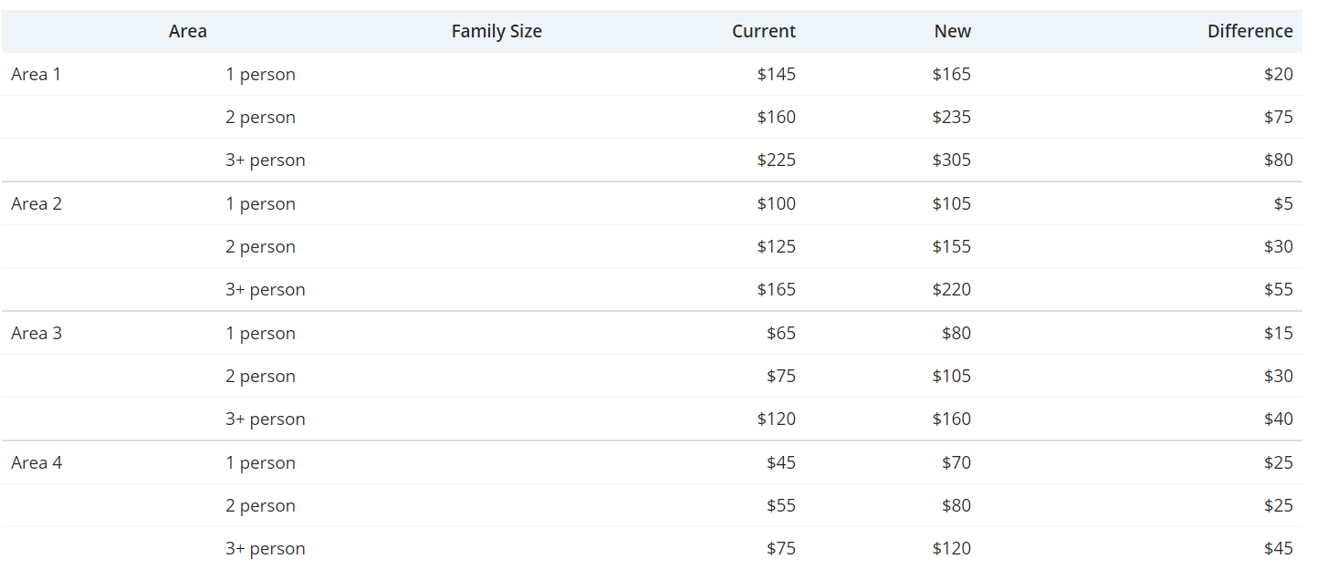Screen dimensions: 1327x580
Task: Click the New column header
Action: click(952, 31)
